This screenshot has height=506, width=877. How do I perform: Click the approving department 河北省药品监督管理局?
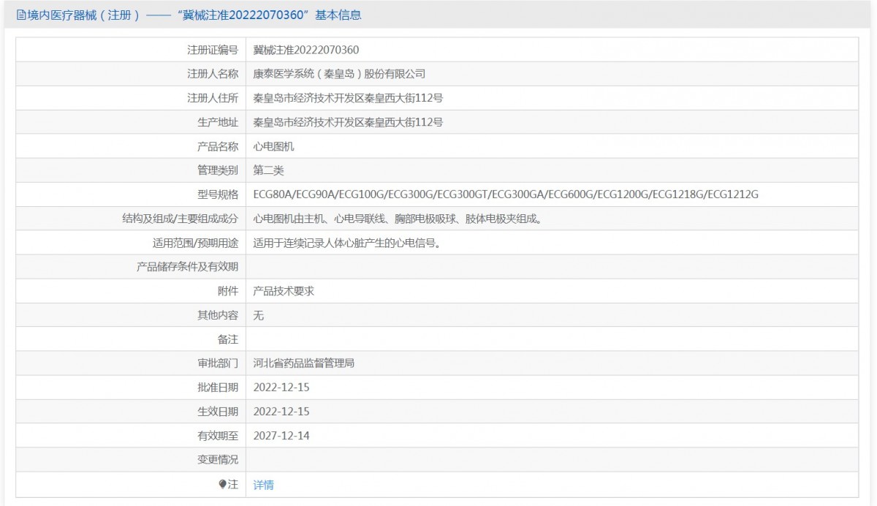tap(304, 363)
